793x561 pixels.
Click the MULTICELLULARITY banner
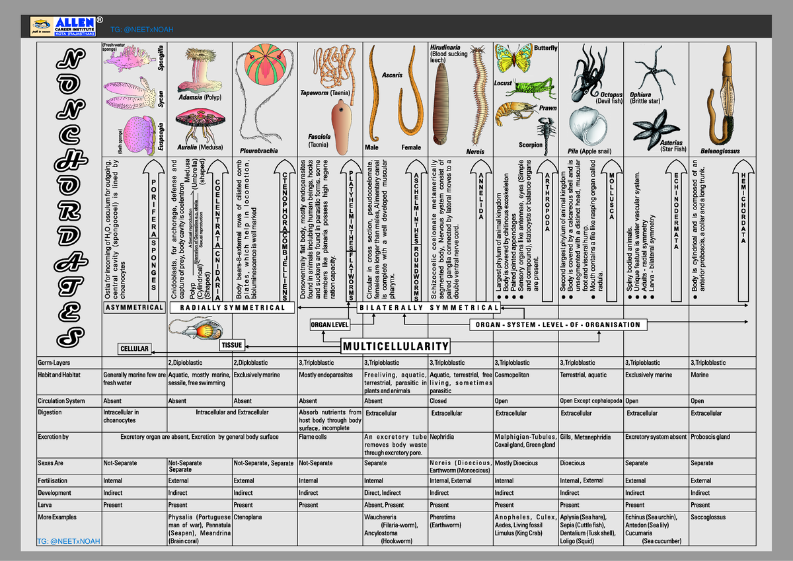pyautogui.click(x=395, y=346)
